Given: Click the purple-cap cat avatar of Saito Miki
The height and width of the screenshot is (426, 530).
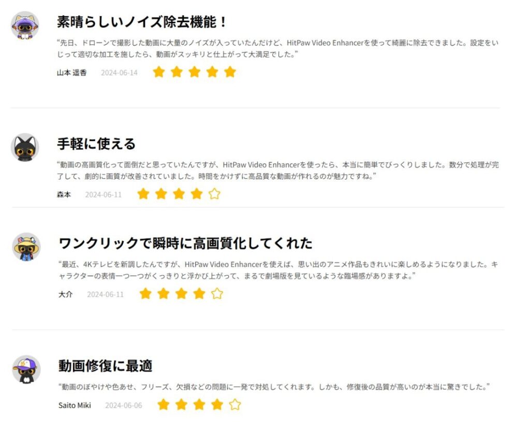Looking at the screenshot, I should [x=26, y=369].
